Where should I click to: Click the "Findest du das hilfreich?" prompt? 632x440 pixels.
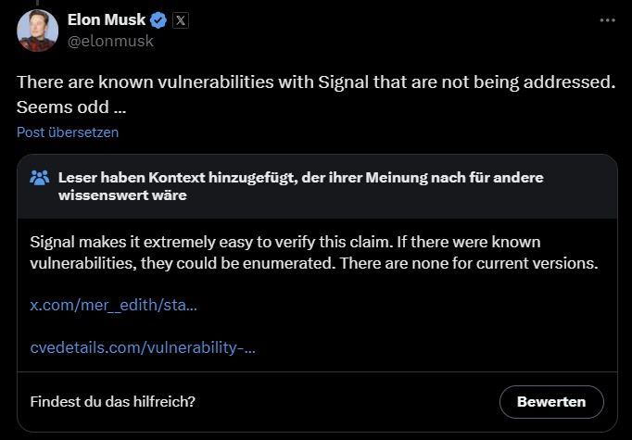pos(113,402)
